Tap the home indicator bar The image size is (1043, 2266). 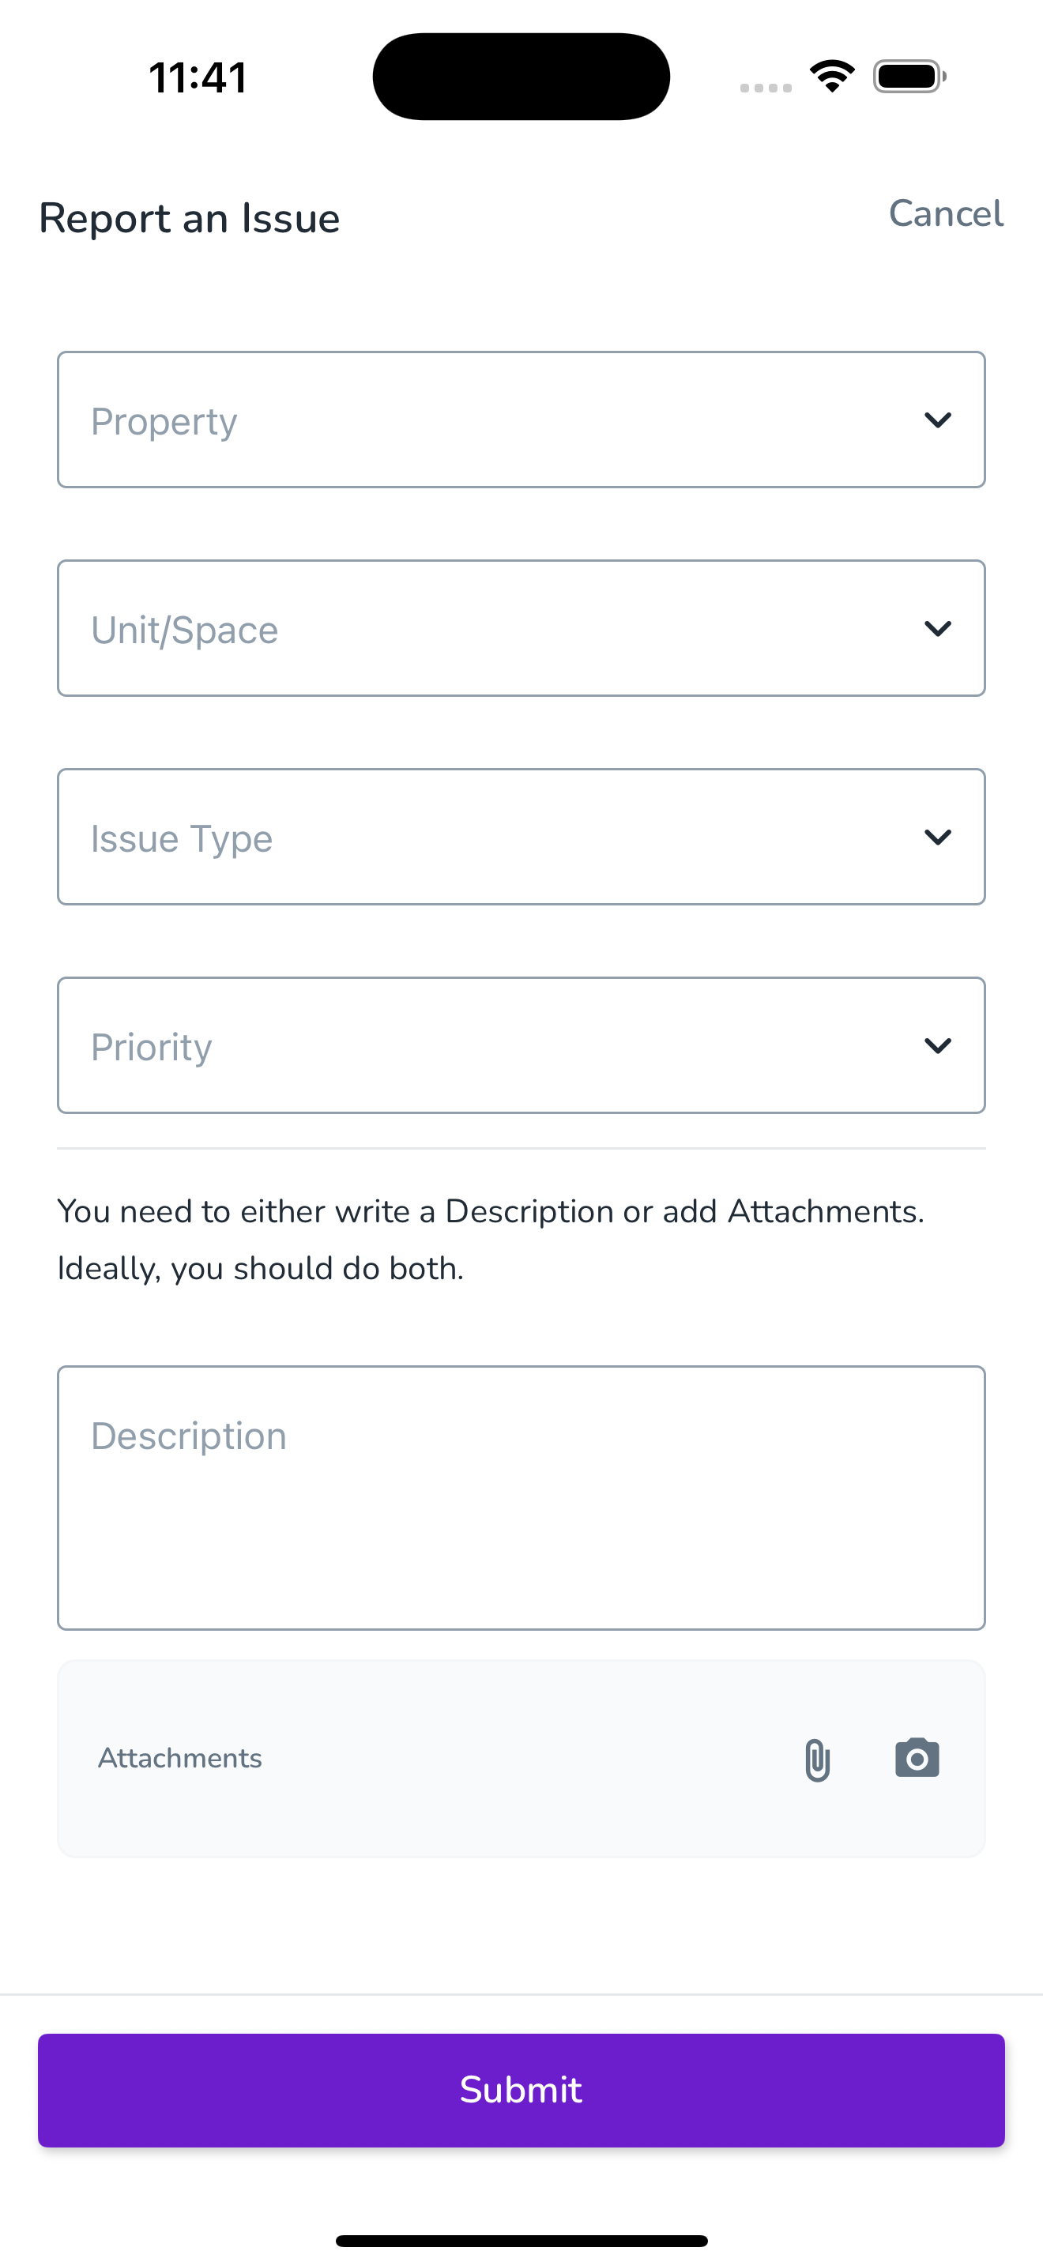pos(521,2241)
